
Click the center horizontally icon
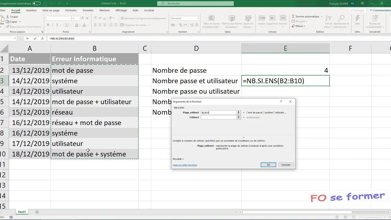point(100,25)
